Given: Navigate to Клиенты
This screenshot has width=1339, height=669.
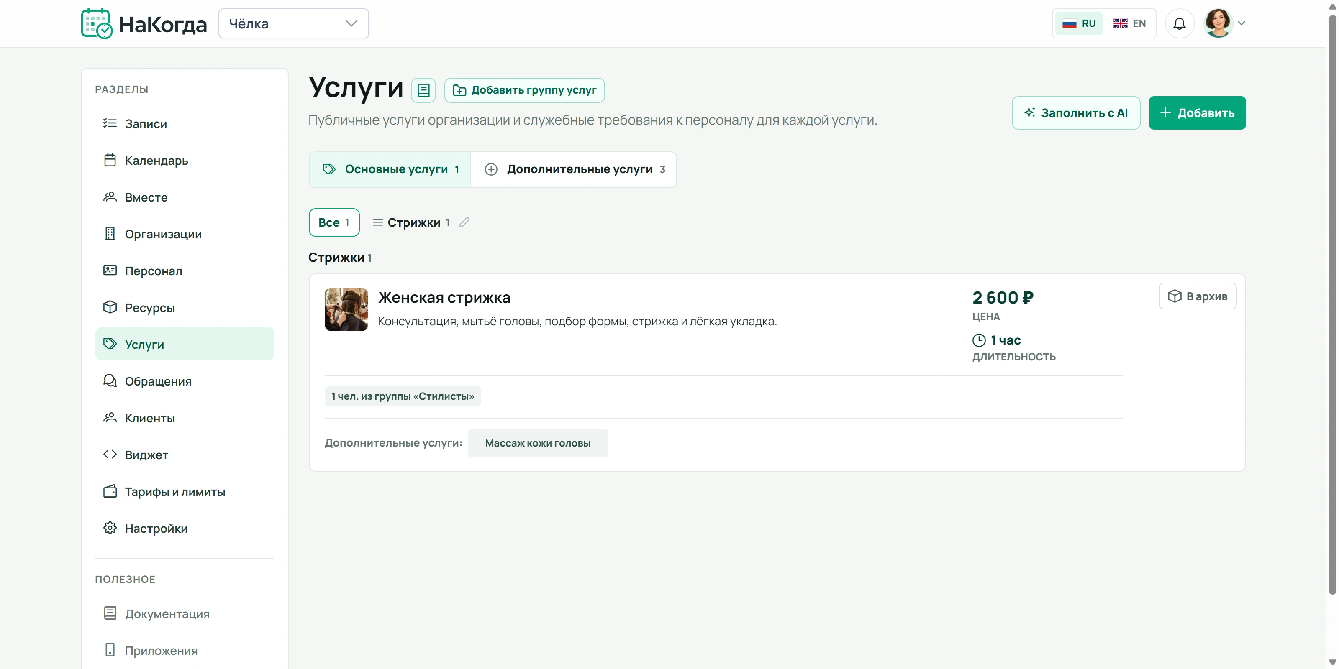Looking at the screenshot, I should tap(185, 418).
